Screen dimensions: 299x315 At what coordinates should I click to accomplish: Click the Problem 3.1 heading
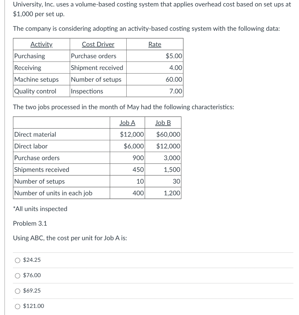point(30,224)
